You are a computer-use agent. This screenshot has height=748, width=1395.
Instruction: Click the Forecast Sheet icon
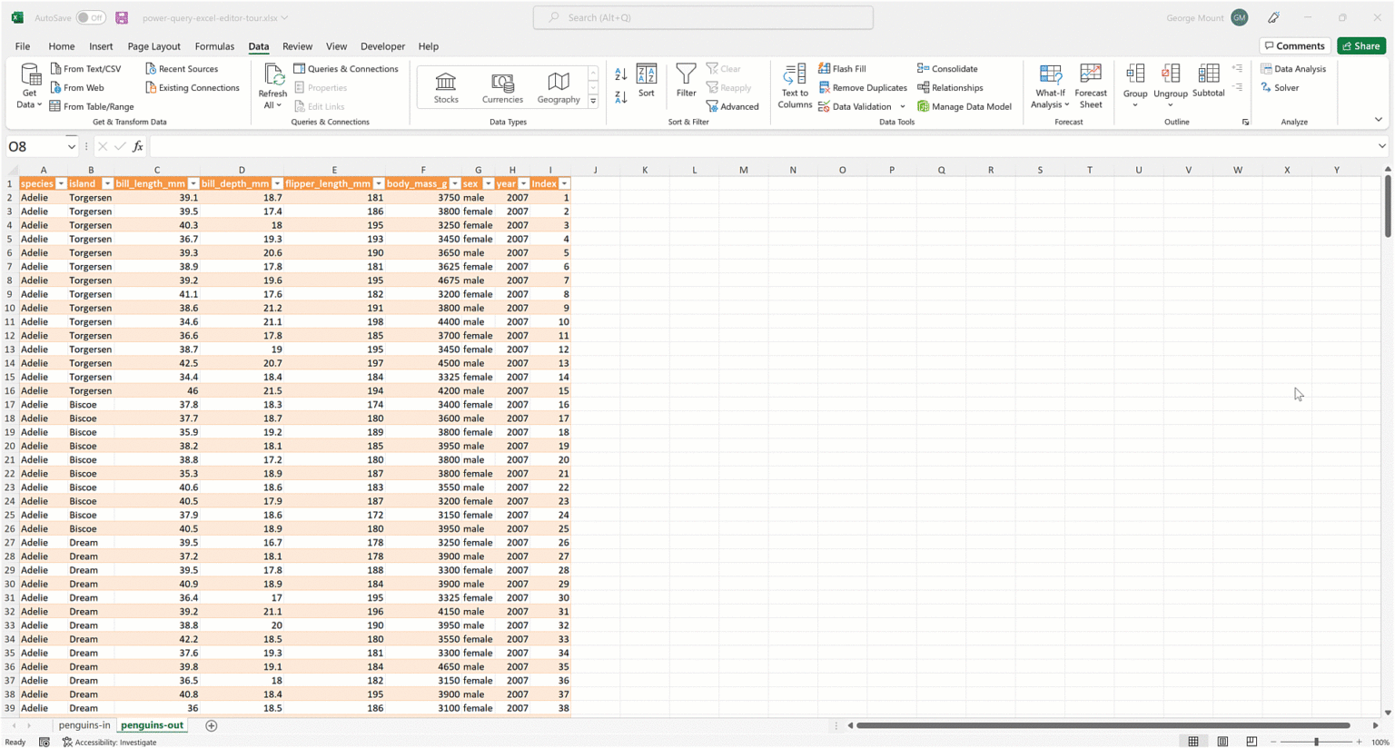click(x=1090, y=86)
